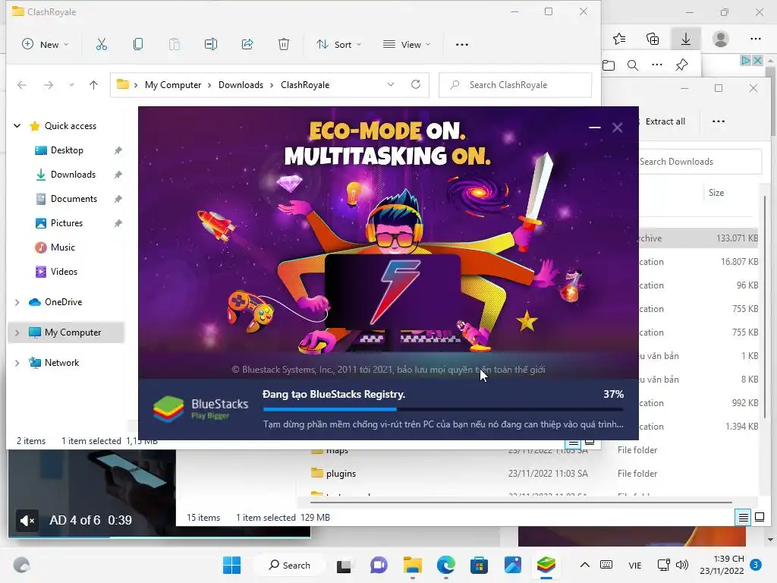Click the Search ClashRoyale input field
This screenshot has height=583, width=777.
pos(515,85)
